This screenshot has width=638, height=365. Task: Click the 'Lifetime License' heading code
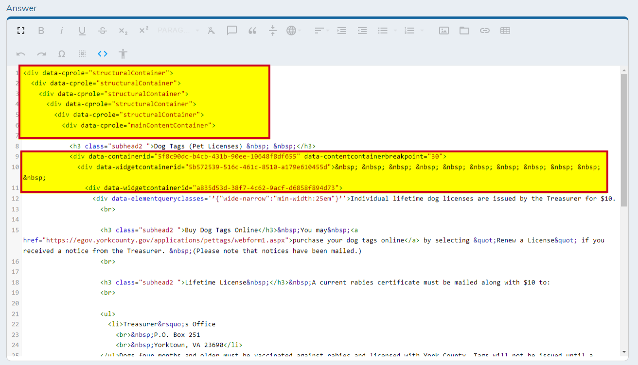pyautogui.click(x=195, y=282)
